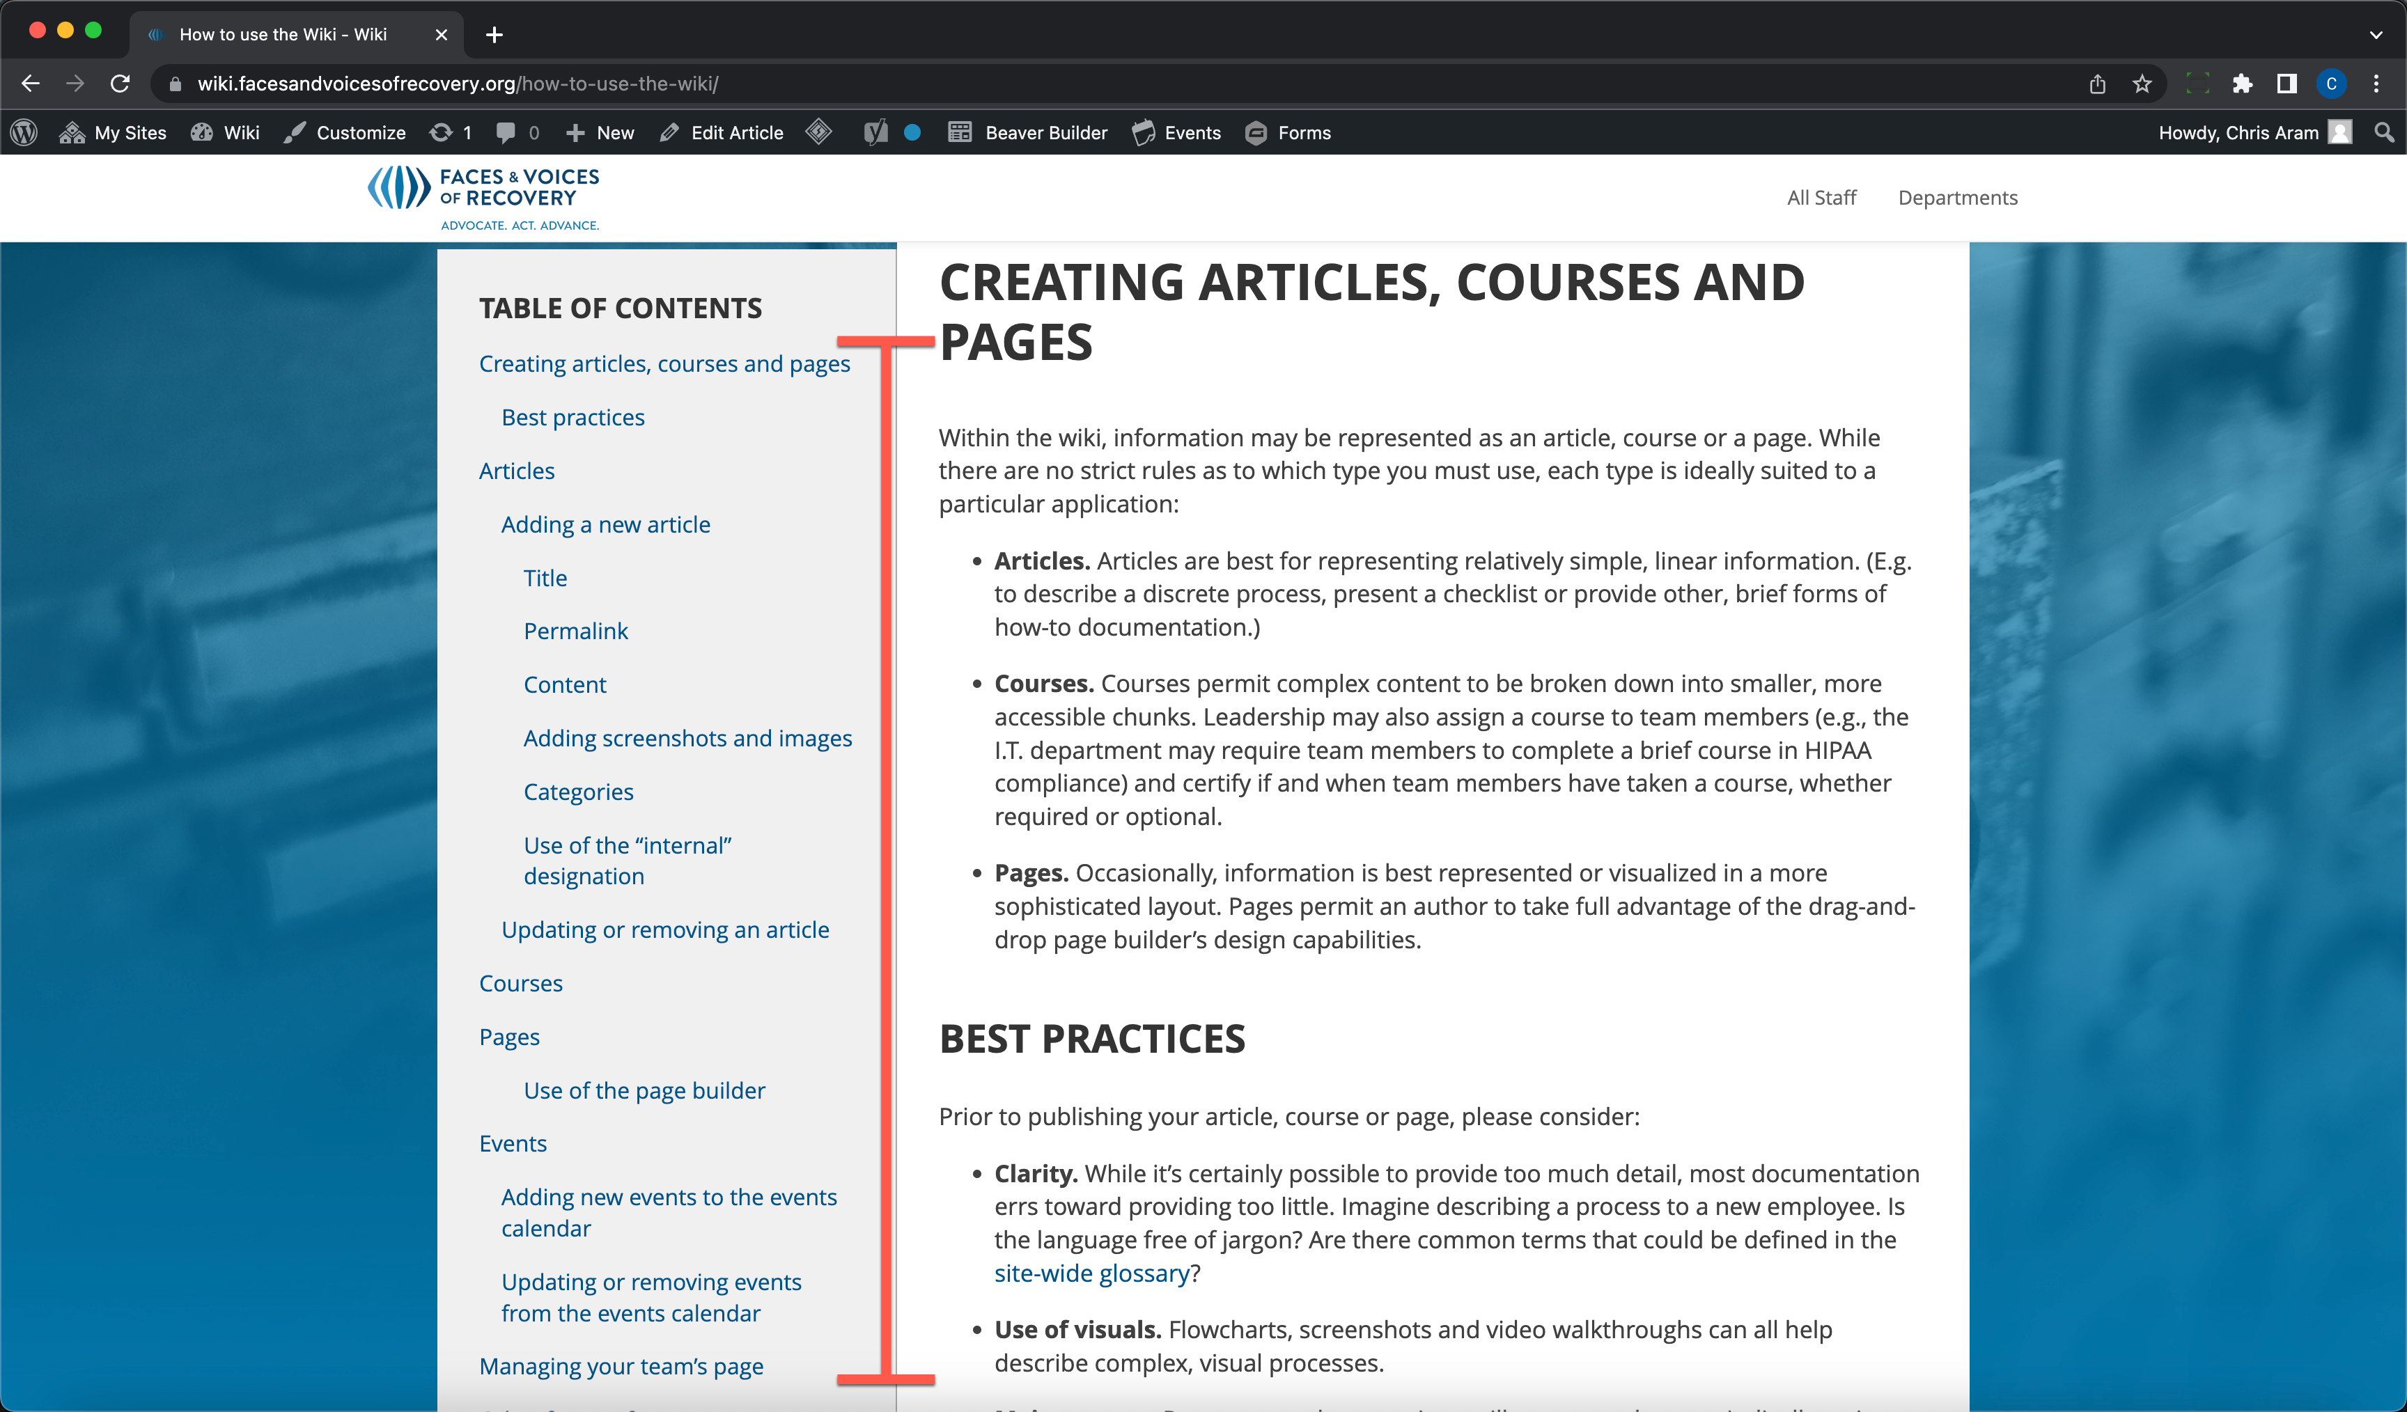Open the Yoast SEO icon
This screenshot has height=1412, width=2407.
[x=875, y=133]
